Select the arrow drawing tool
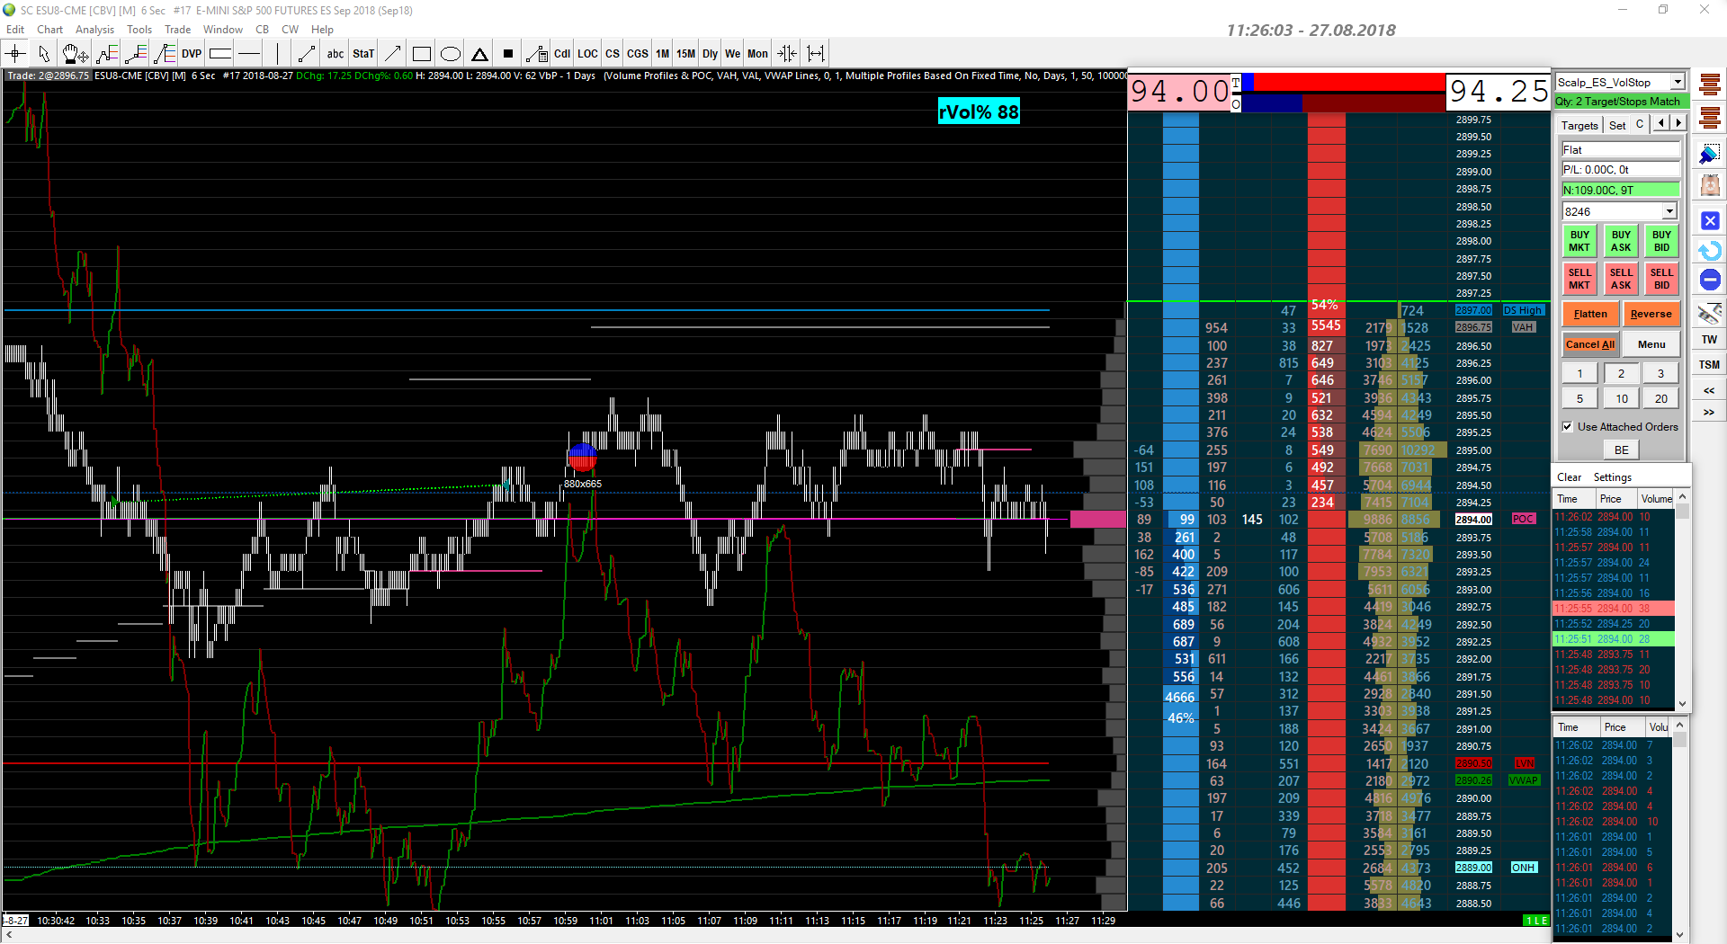Screen dimensions: 1727x944 pos(392,54)
